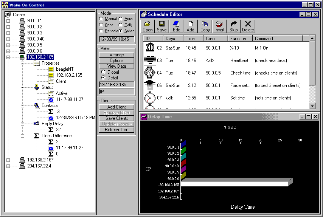Click the Open icon in Schedule Editor toolbar
The image size is (323, 217).
(148, 26)
